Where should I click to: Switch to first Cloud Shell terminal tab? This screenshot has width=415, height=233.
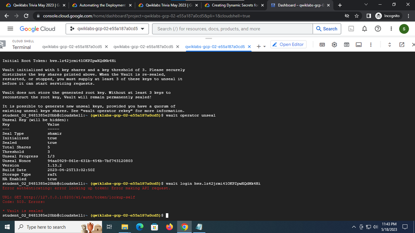point(72,46)
